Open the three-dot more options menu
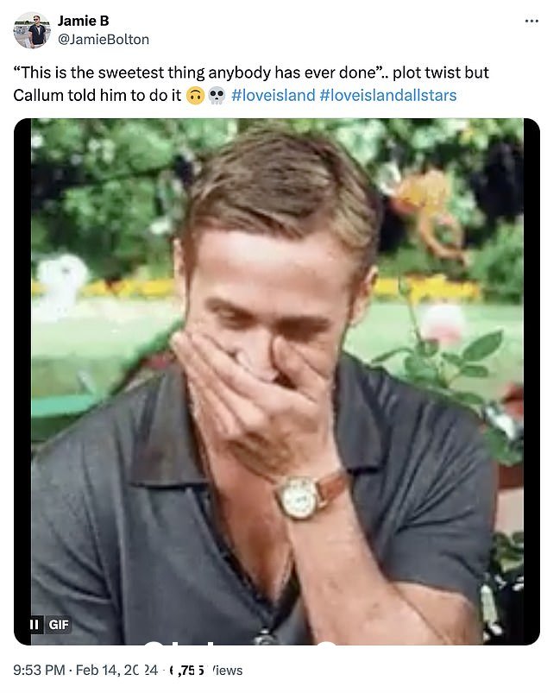The image size is (547, 693). tap(531, 22)
